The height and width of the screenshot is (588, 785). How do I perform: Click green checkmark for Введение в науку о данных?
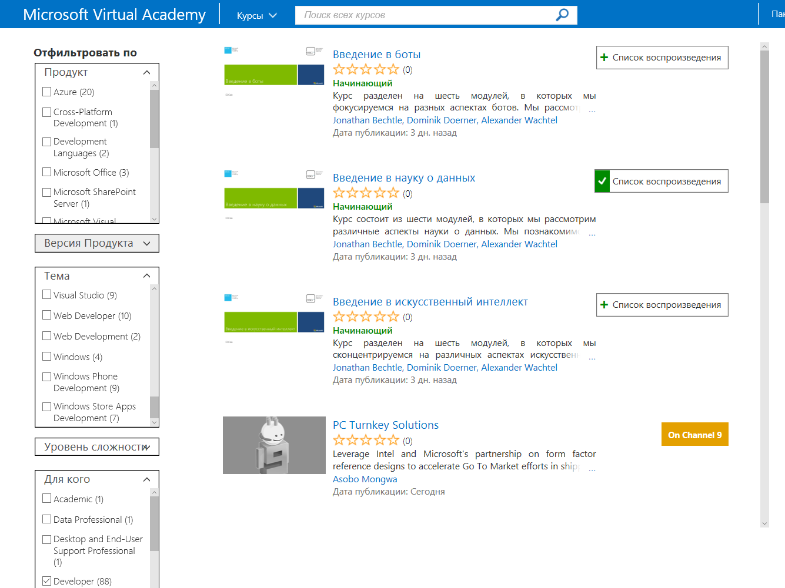pyautogui.click(x=602, y=181)
